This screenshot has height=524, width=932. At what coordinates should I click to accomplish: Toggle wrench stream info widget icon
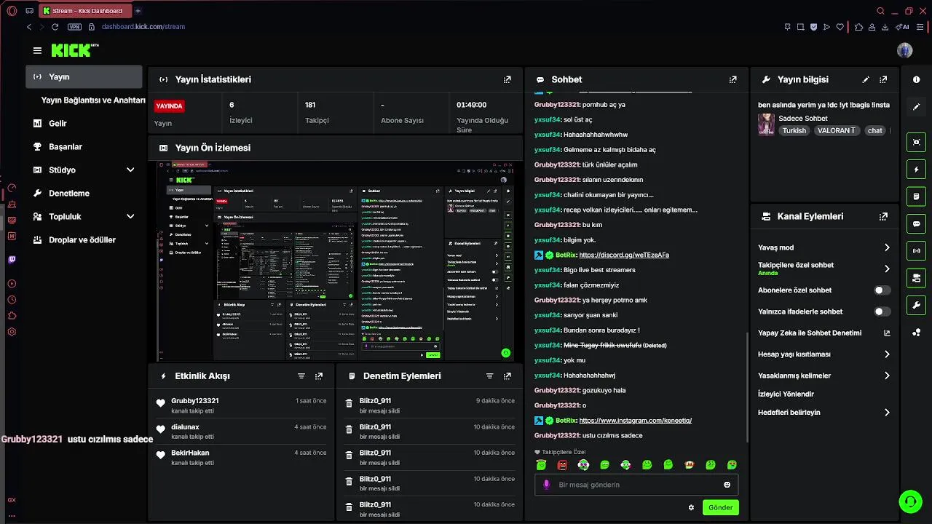[x=917, y=305]
